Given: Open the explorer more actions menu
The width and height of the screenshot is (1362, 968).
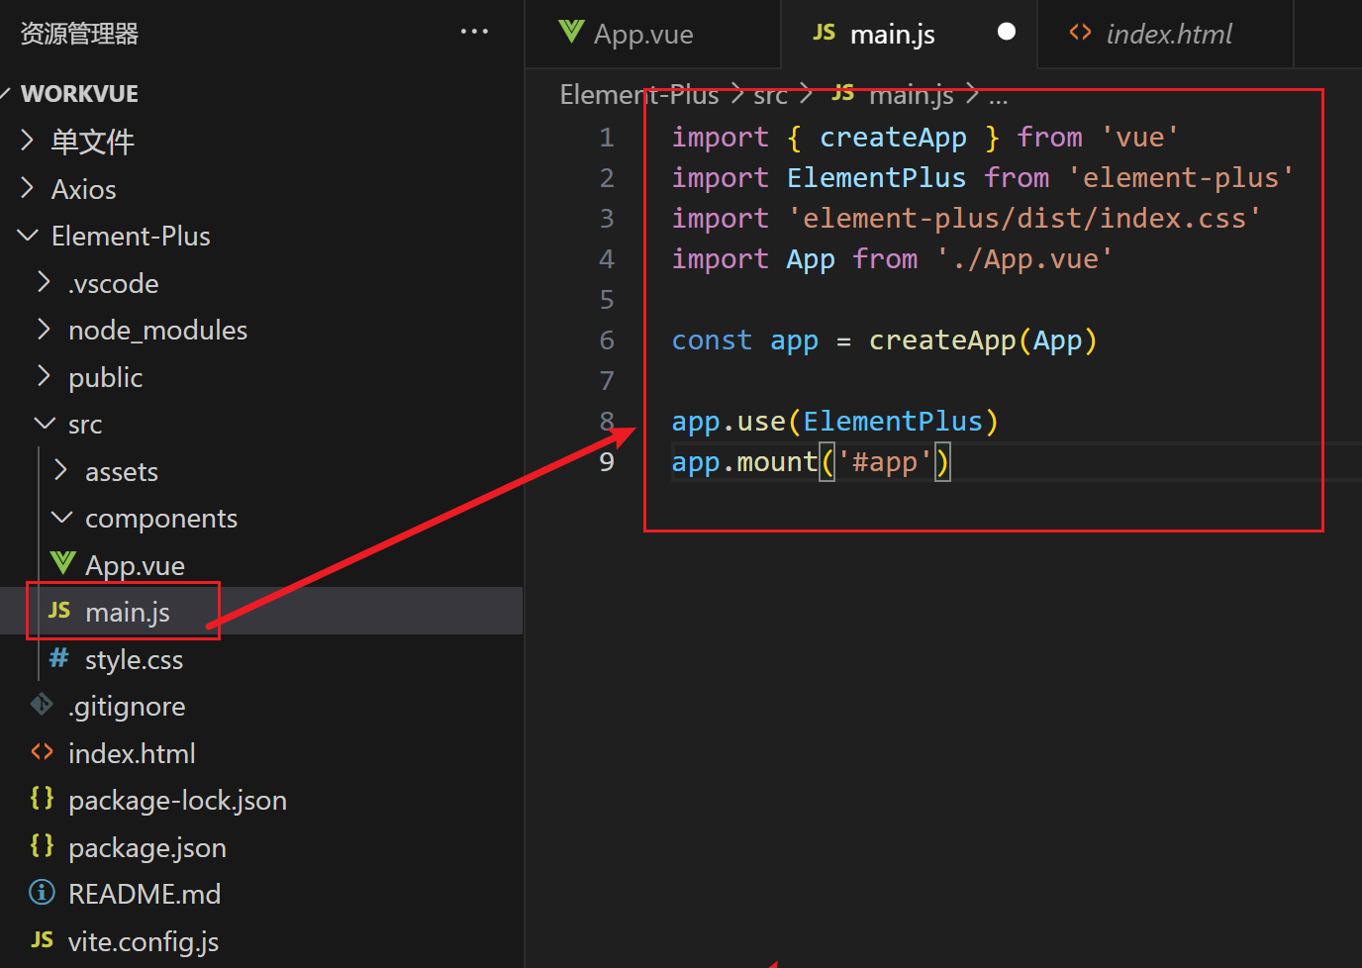Looking at the screenshot, I should point(474,31).
